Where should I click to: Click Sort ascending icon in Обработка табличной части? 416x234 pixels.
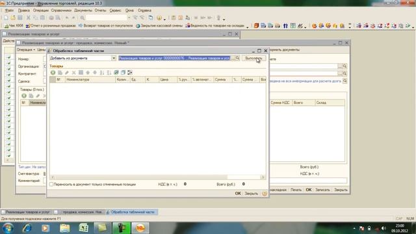[x=102, y=72]
